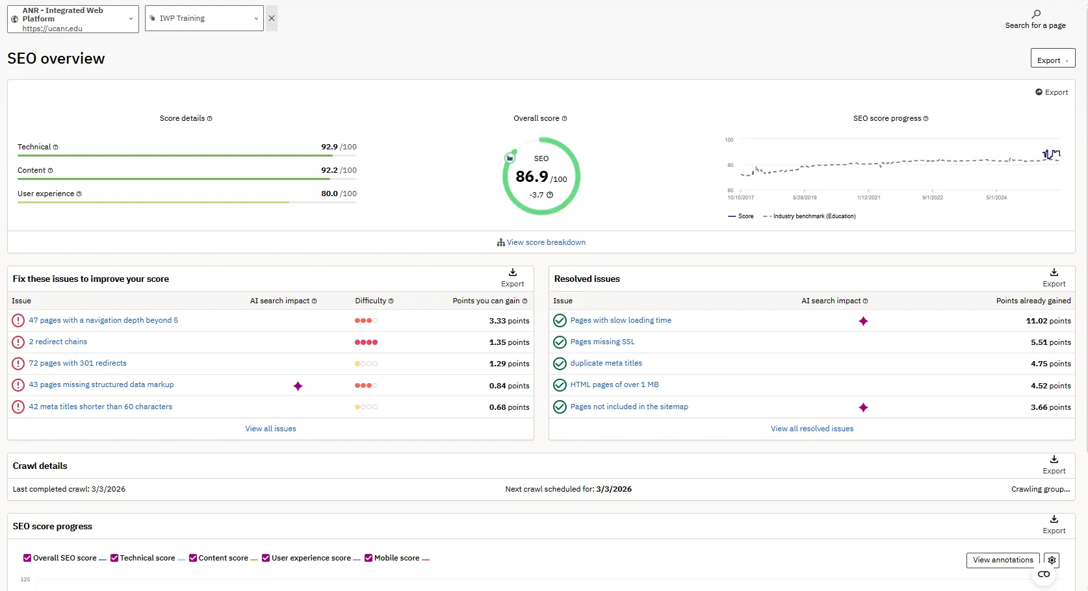Click the chart icon beside 'View score breakdown'
The width and height of the screenshot is (1088, 591).
click(500, 242)
